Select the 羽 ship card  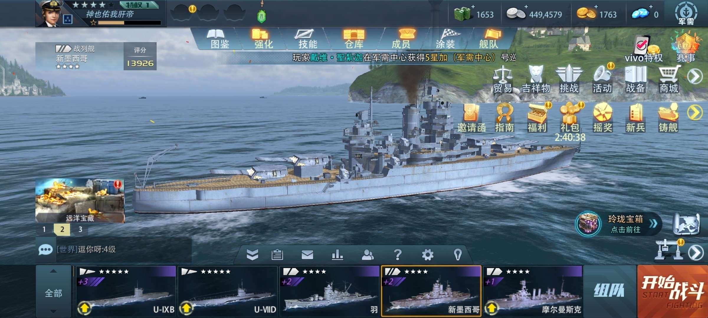(x=329, y=291)
